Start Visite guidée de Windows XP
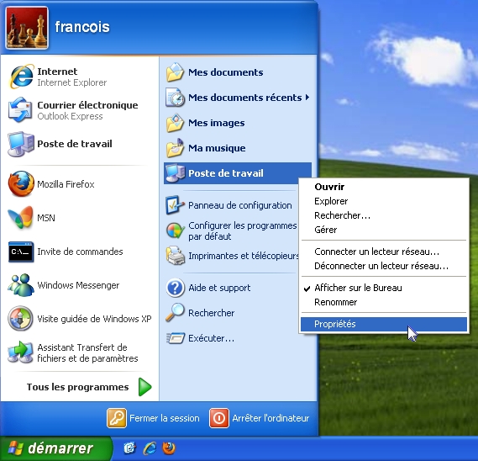478x461 pixels. click(80, 319)
